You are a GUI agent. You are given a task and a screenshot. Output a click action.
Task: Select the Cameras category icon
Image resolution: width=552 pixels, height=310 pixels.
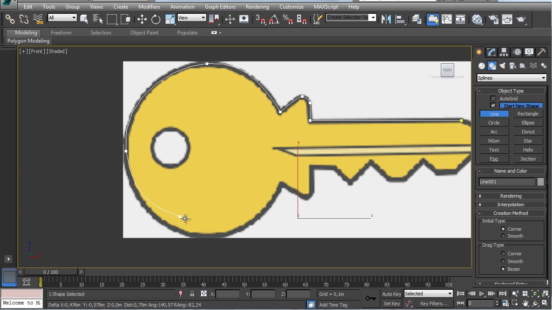513,66
